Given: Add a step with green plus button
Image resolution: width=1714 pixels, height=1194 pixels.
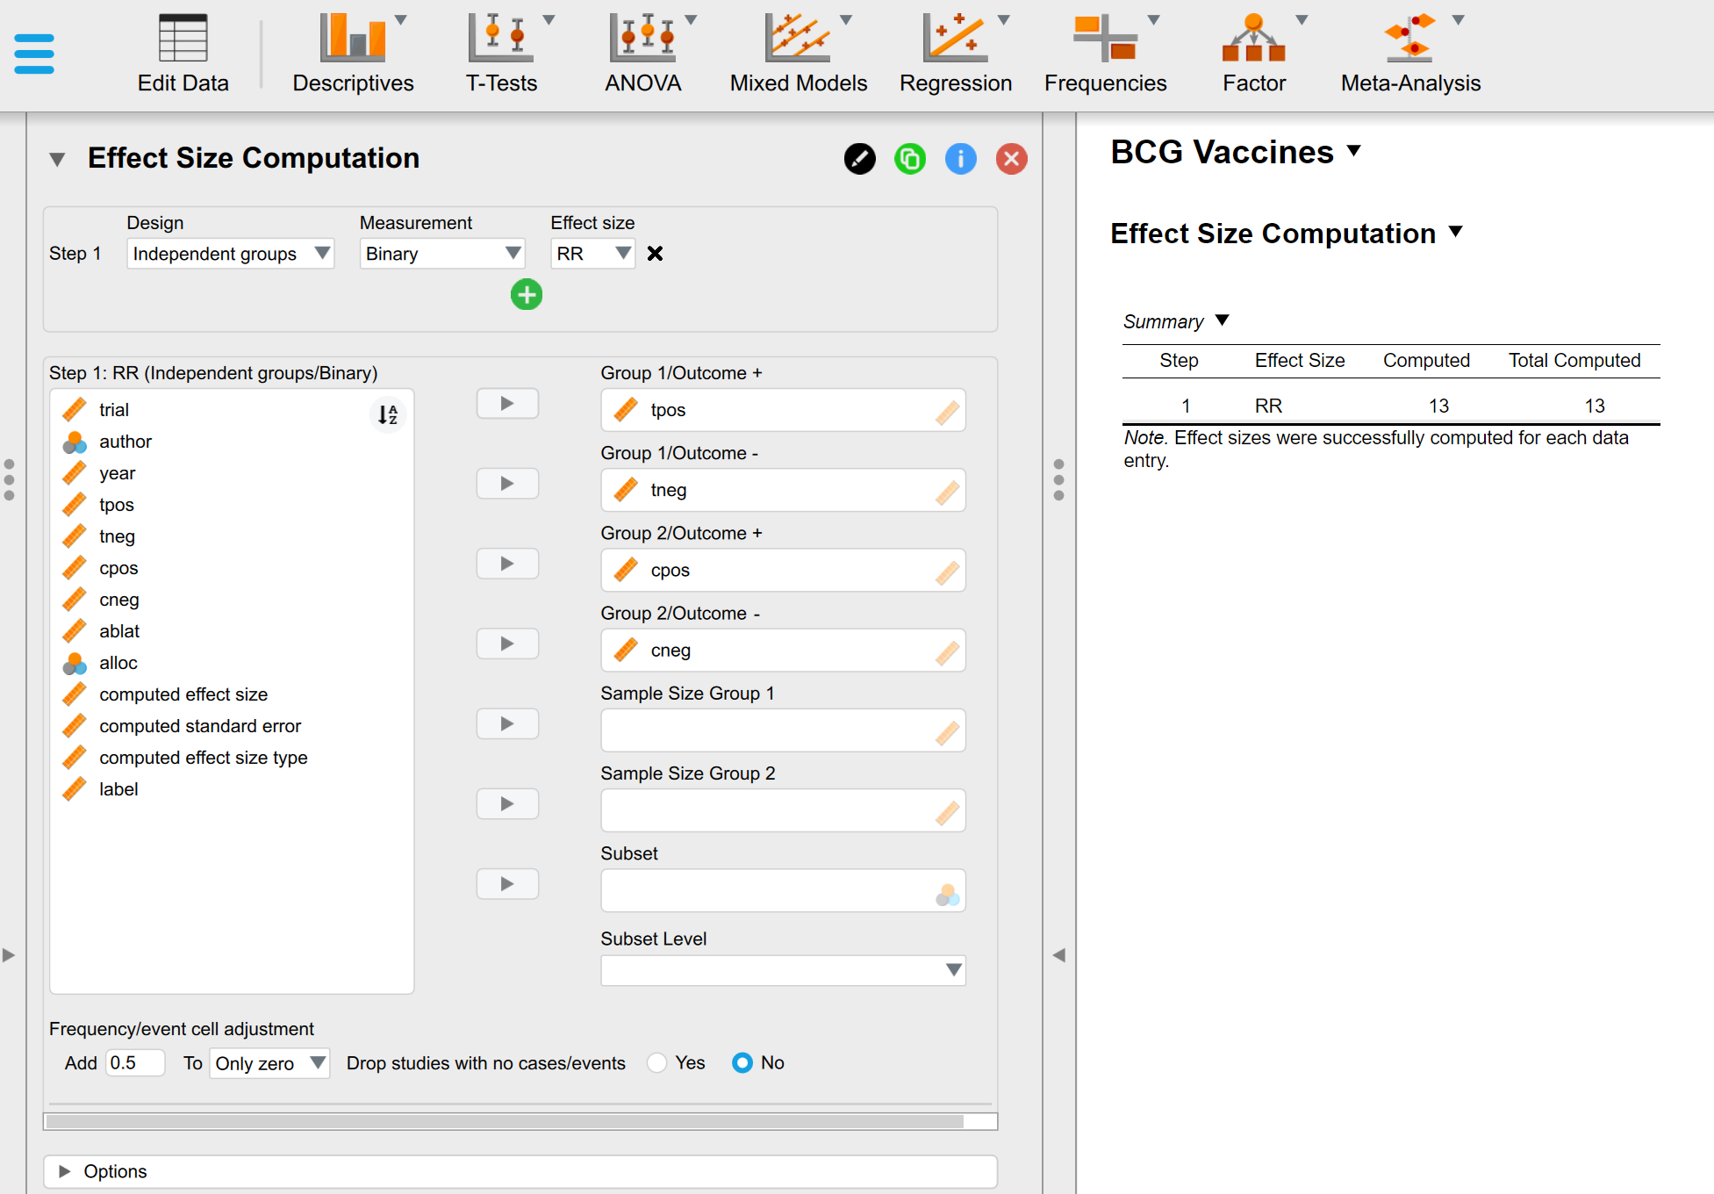Looking at the screenshot, I should coord(526,295).
